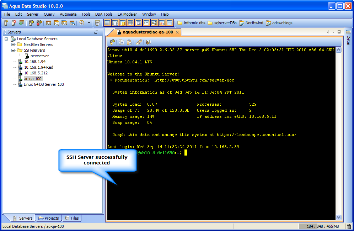Click the Disconnect plug icon with red mark
This screenshot has width=354, height=231.
[x=39, y=23]
